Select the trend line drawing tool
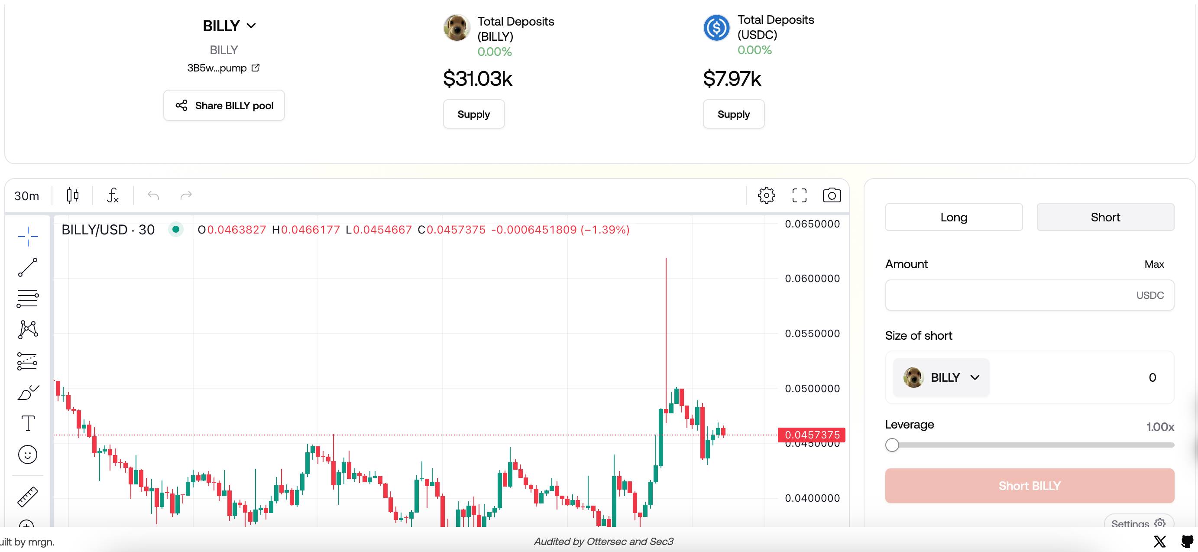The width and height of the screenshot is (1198, 552). (x=28, y=268)
